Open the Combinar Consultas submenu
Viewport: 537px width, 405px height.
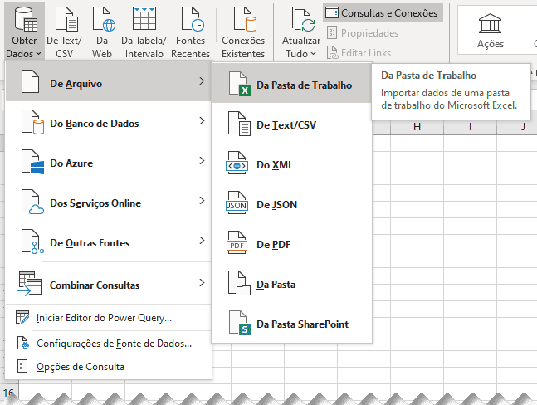tap(108, 284)
